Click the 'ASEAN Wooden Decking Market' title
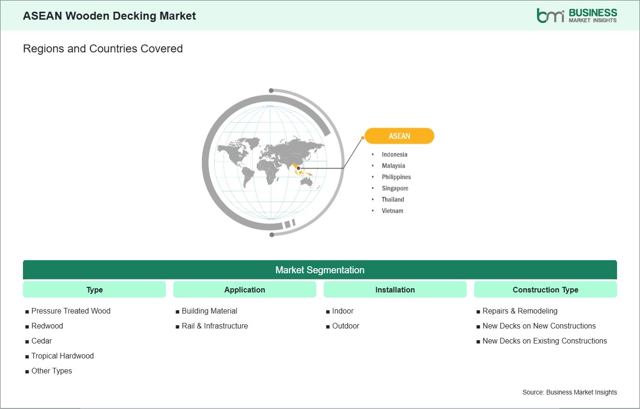This screenshot has width=640, height=409. pyautogui.click(x=110, y=15)
